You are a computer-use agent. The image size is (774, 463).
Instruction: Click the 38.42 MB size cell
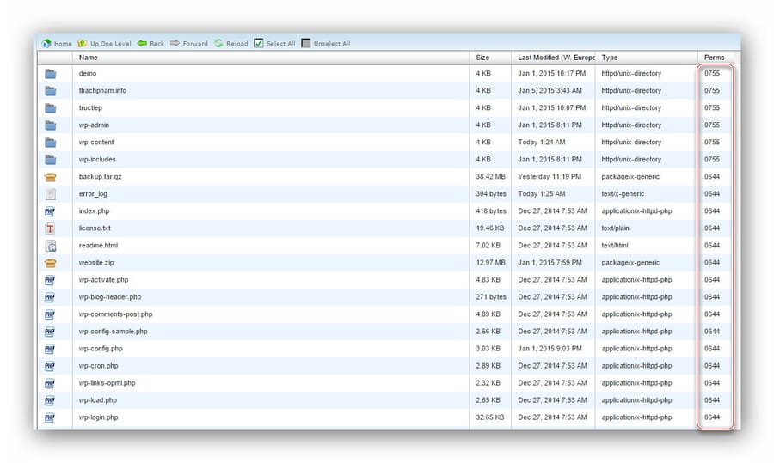(490, 176)
